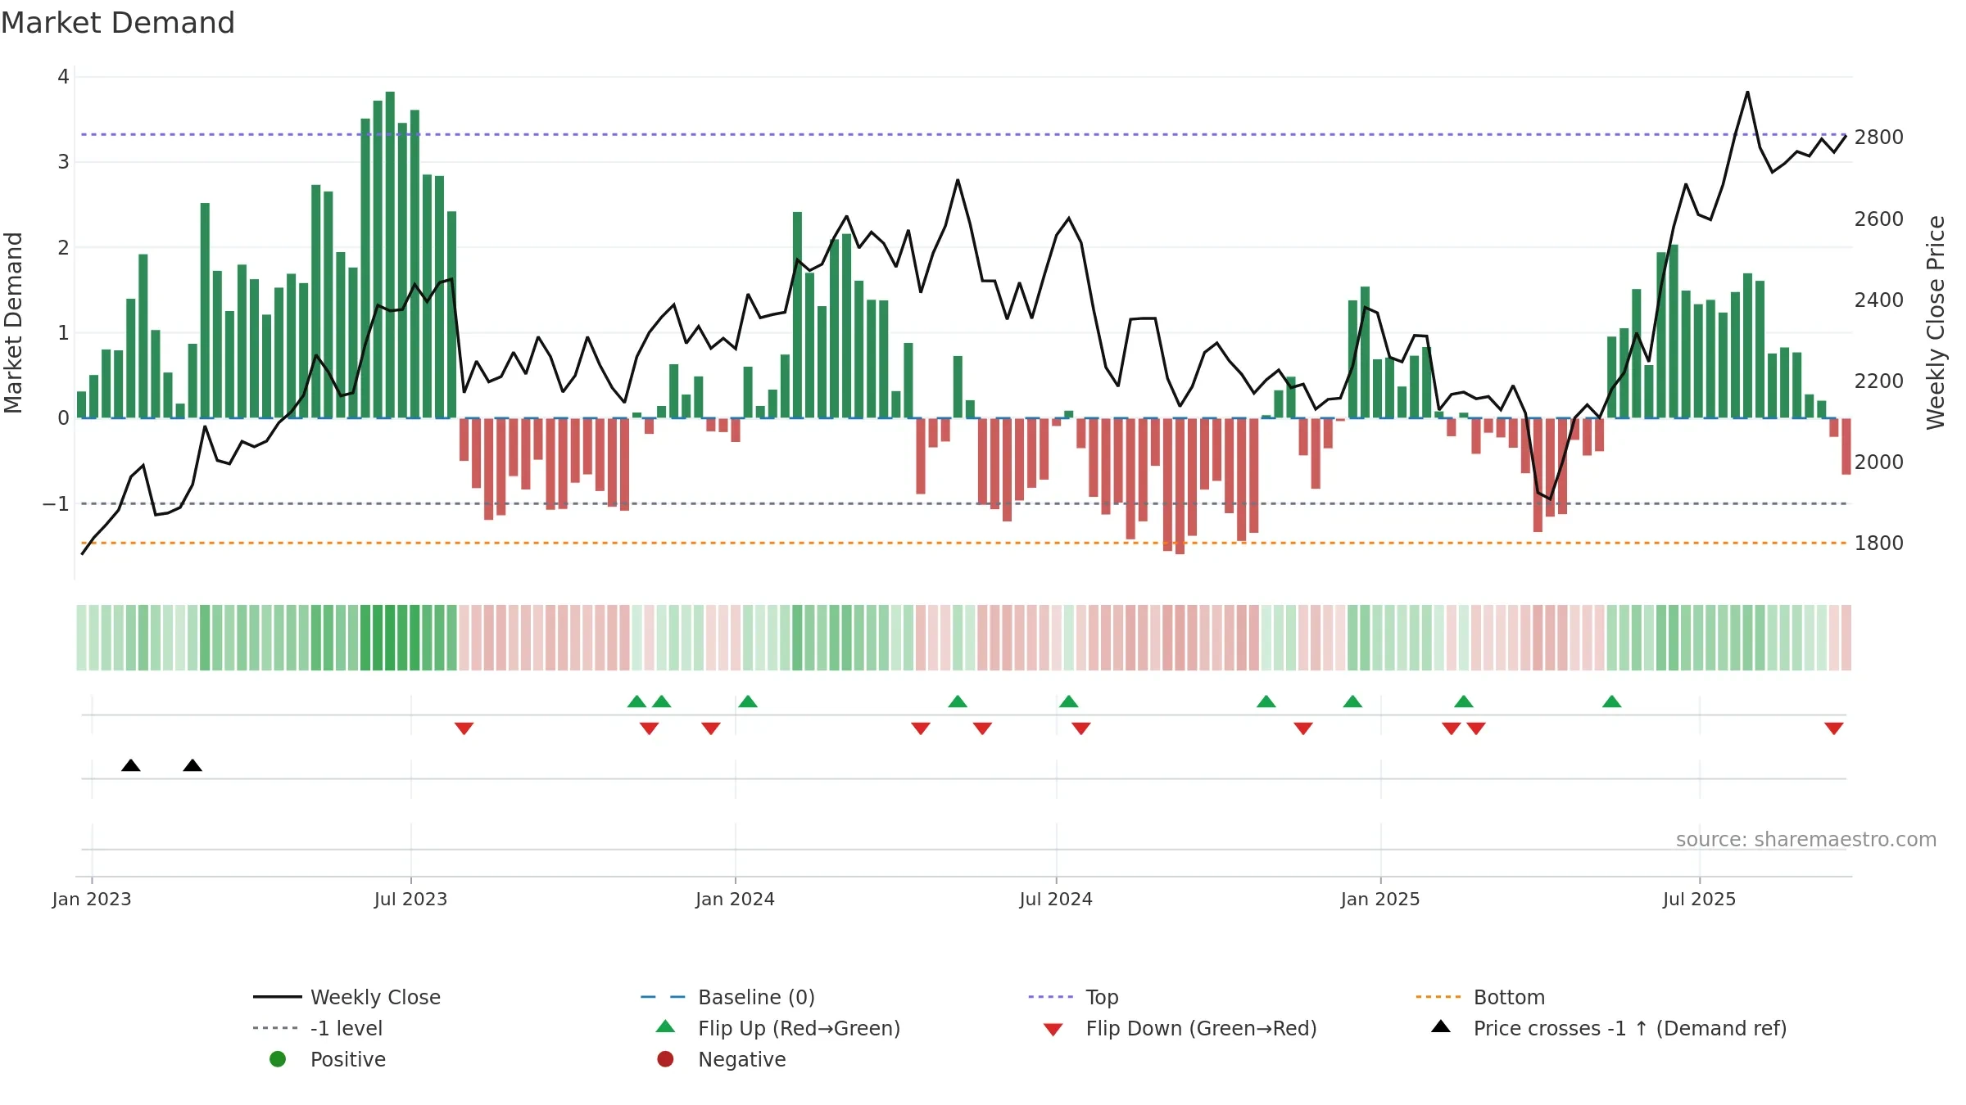Click the earliest black price-cross triangle near Jan 2023
Screen dimensions: 1966x1105
pyautogui.click(x=131, y=765)
